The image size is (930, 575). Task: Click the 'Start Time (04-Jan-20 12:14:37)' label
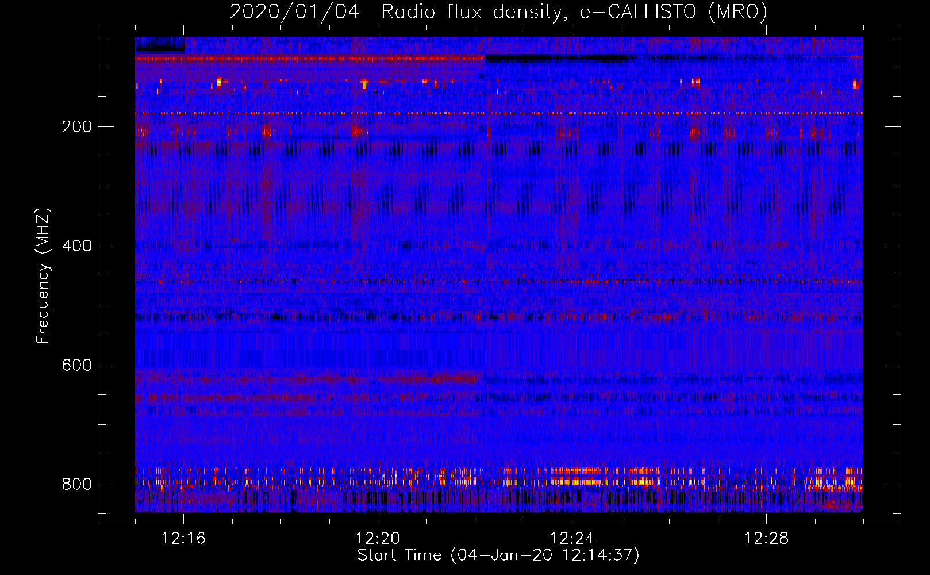click(498, 555)
